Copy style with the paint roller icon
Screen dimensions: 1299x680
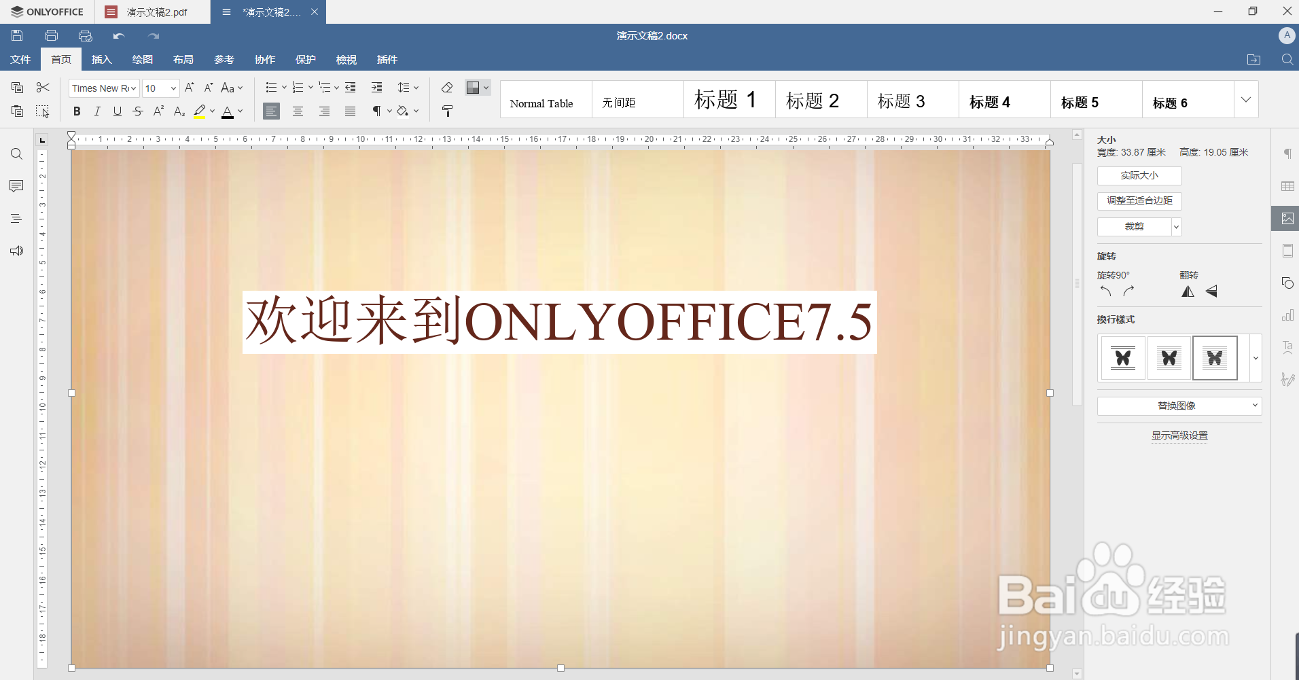447,111
